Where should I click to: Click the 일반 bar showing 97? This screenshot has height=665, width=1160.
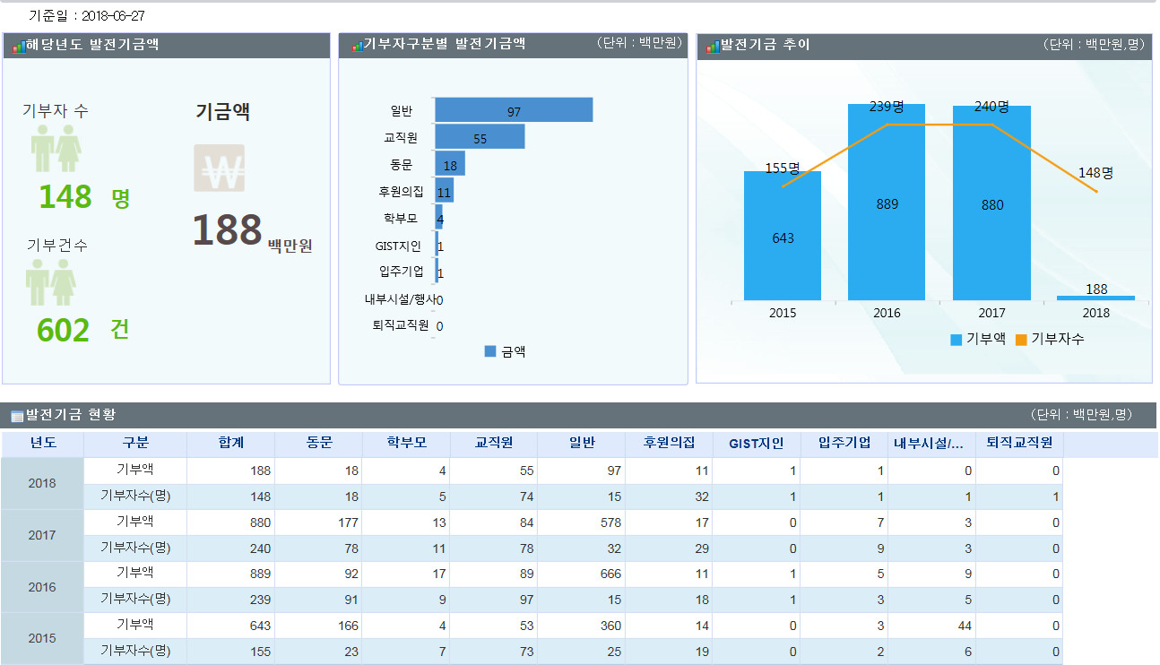point(514,110)
